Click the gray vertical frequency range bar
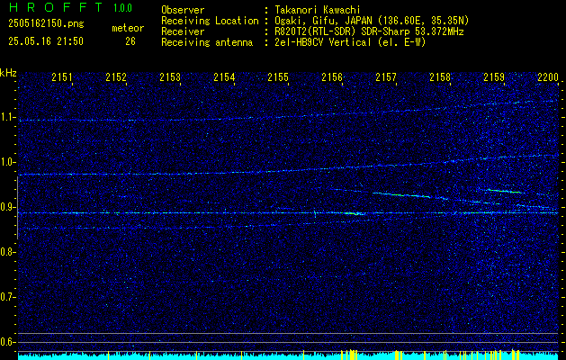 click(x=17, y=208)
